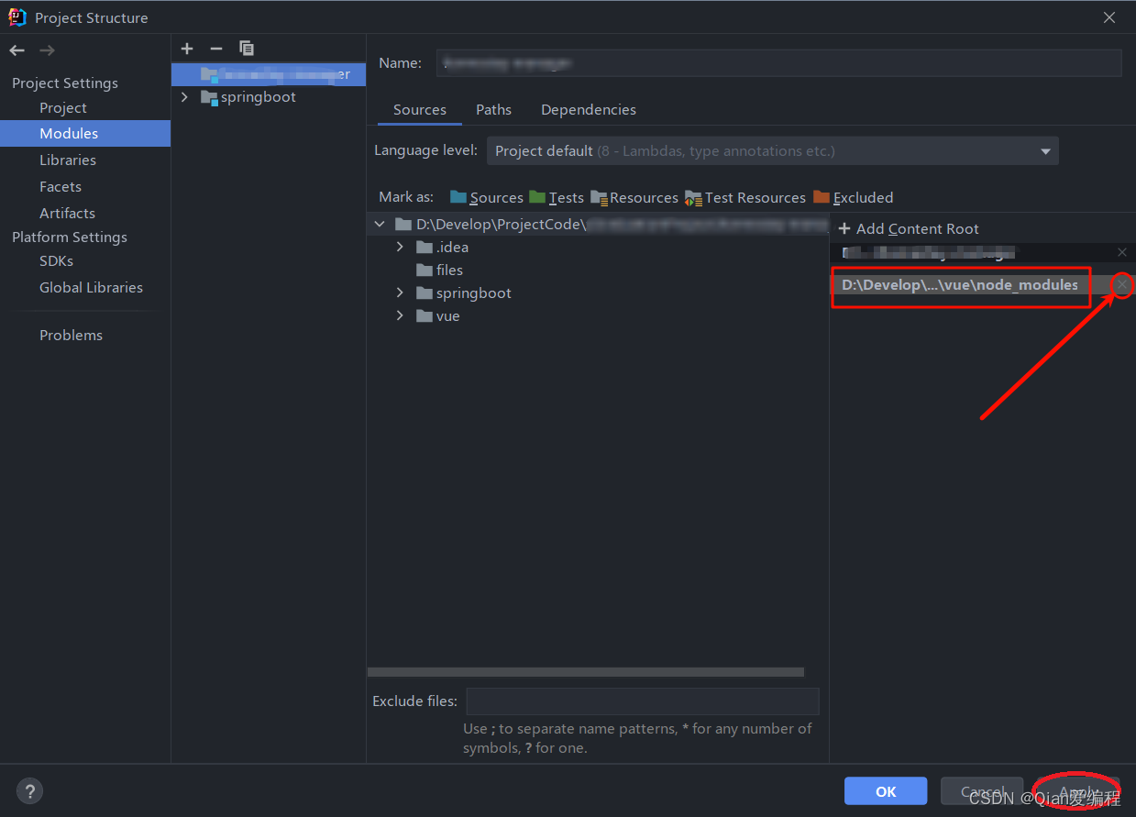This screenshot has height=817, width=1136.
Task: Open help via question mark icon
Action: click(x=29, y=790)
